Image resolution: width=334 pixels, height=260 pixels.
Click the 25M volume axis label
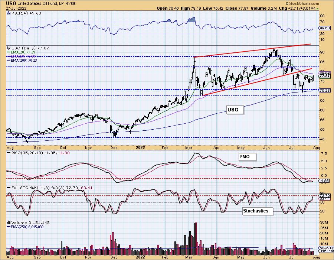click(x=324, y=228)
